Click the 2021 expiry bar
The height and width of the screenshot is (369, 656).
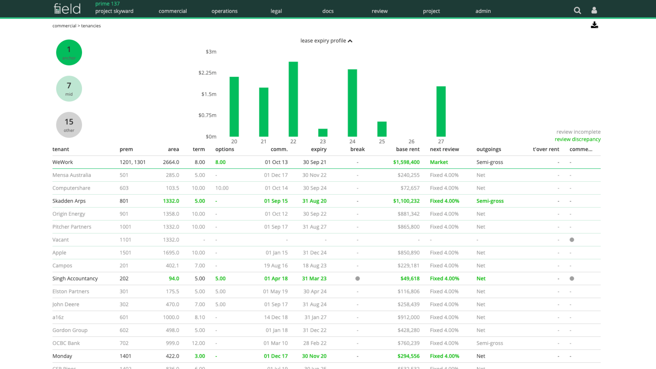[x=264, y=112]
